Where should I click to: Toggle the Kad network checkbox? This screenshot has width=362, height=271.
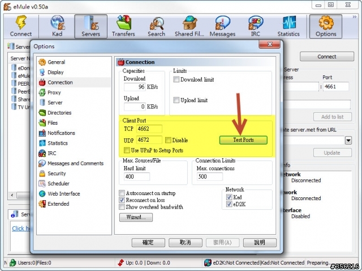tap(229, 197)
